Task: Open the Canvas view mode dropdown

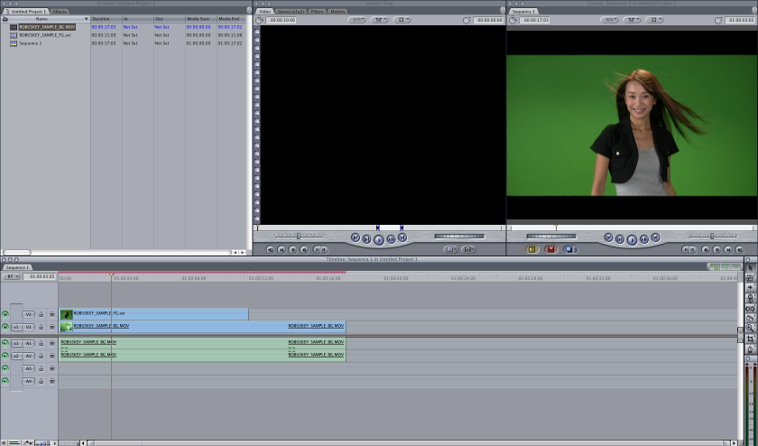Action: point(633,20)
